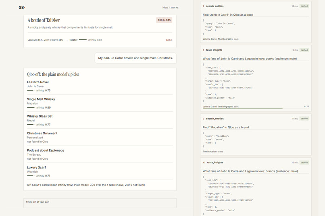Click the cached badge on call 10

click(x=304, y=163)
